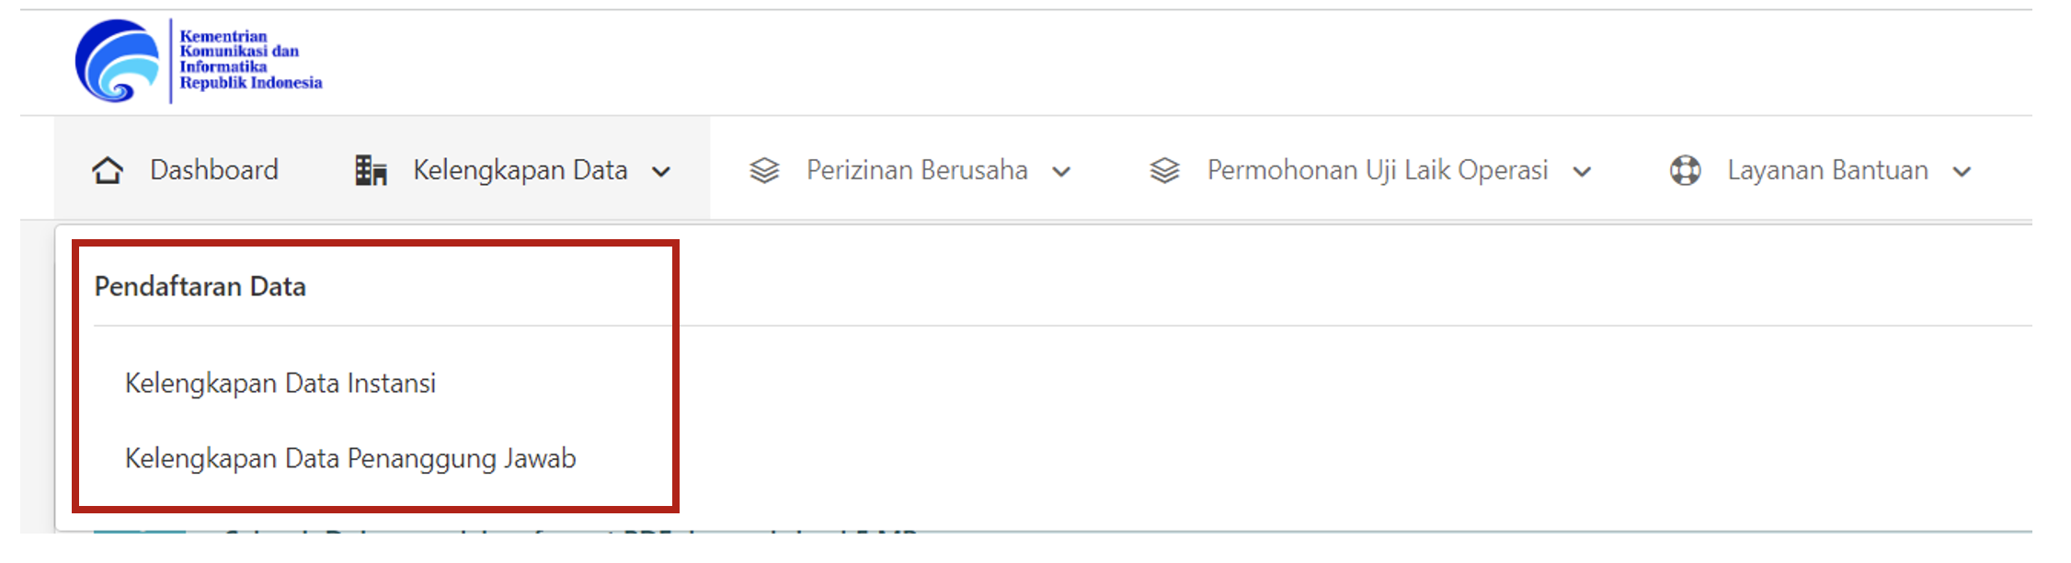The height and width of the screenshot is (563, 2071).
Task: Open the Layanan Bantuan menu label
Action: pos(1827,170)
